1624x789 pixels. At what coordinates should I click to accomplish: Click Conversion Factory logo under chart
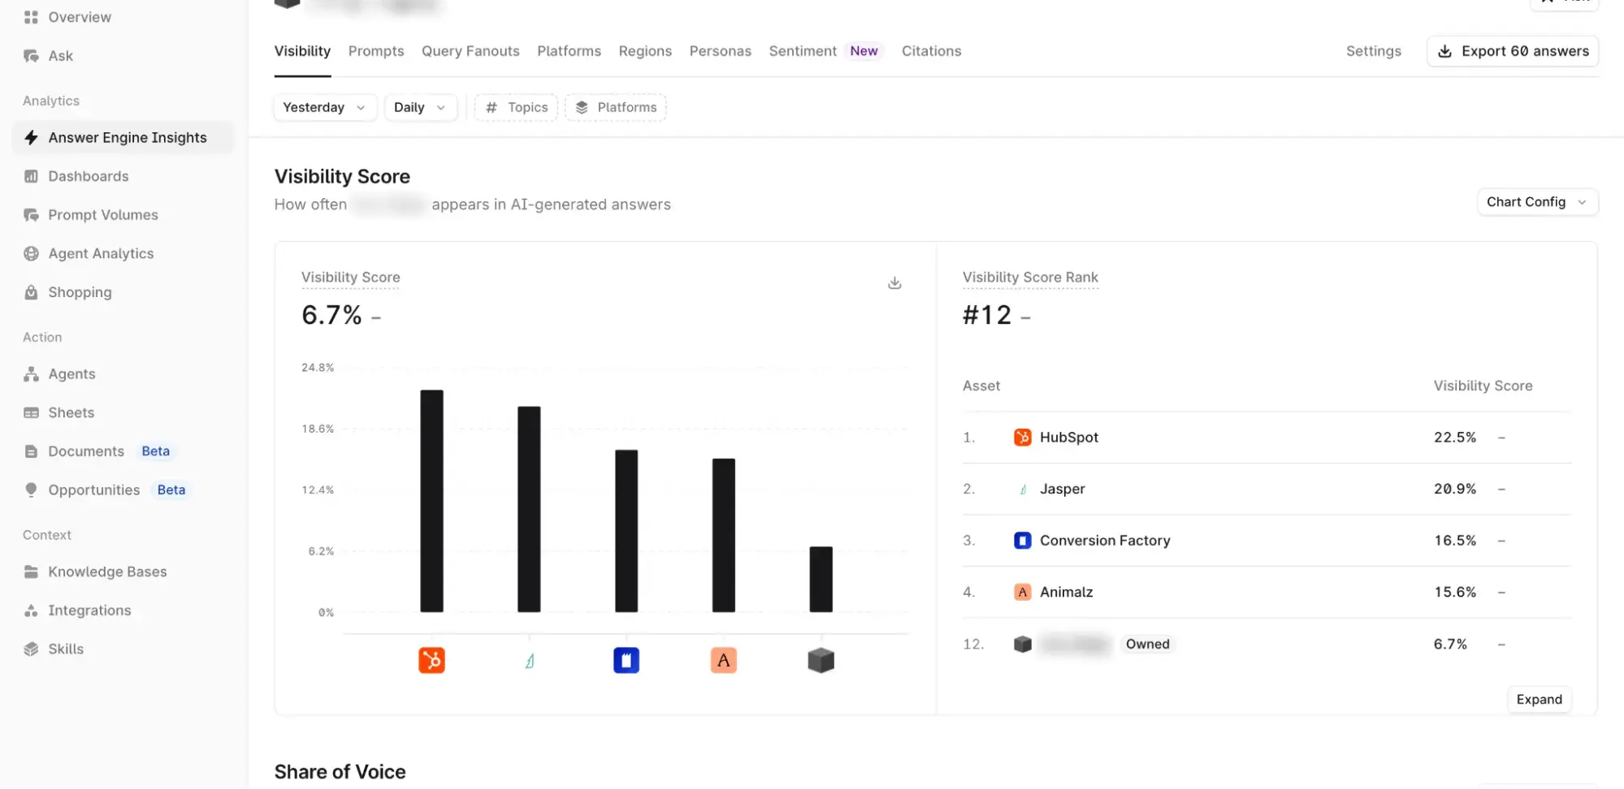(626, 661)
